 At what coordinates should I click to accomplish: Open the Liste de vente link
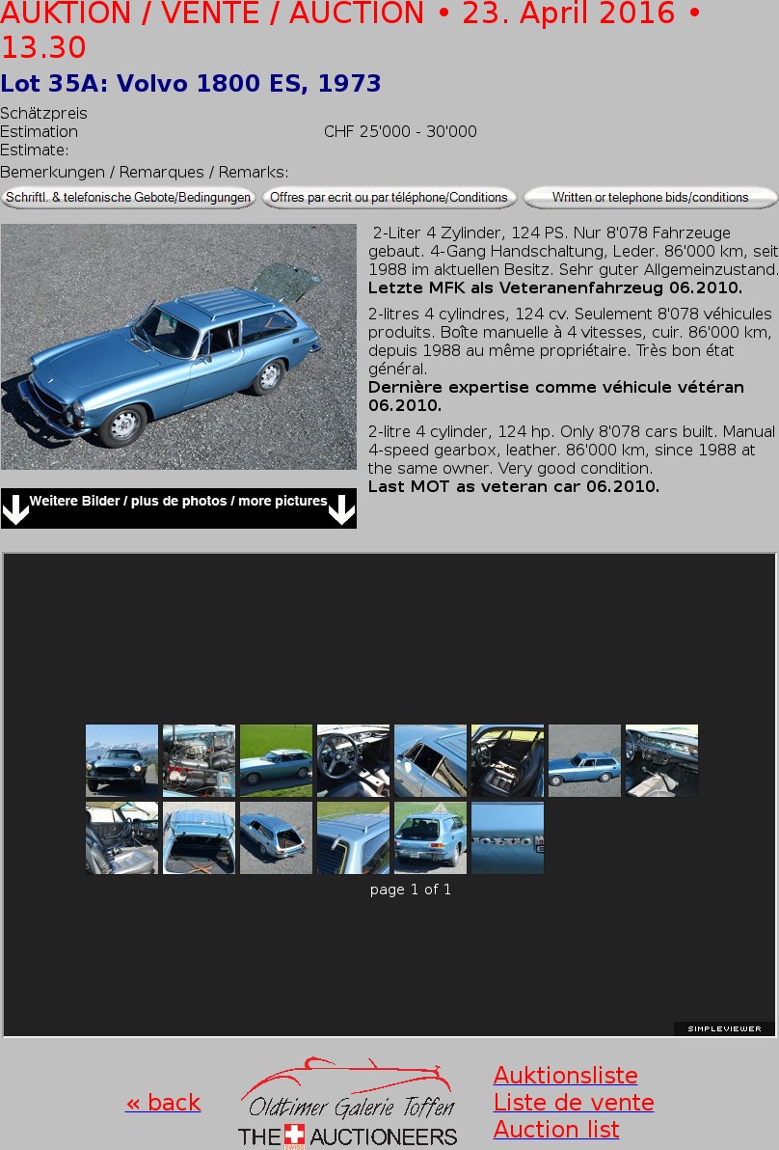coord(574,1103)
